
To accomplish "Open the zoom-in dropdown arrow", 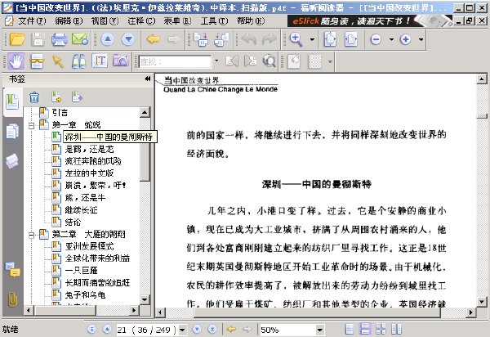I will [x=421, y=40].
